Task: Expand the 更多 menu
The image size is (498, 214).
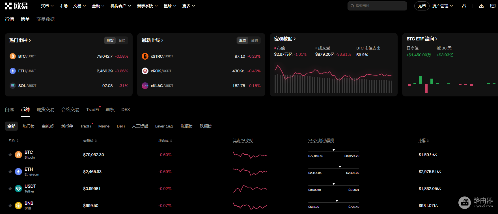Action: [189, 6]
